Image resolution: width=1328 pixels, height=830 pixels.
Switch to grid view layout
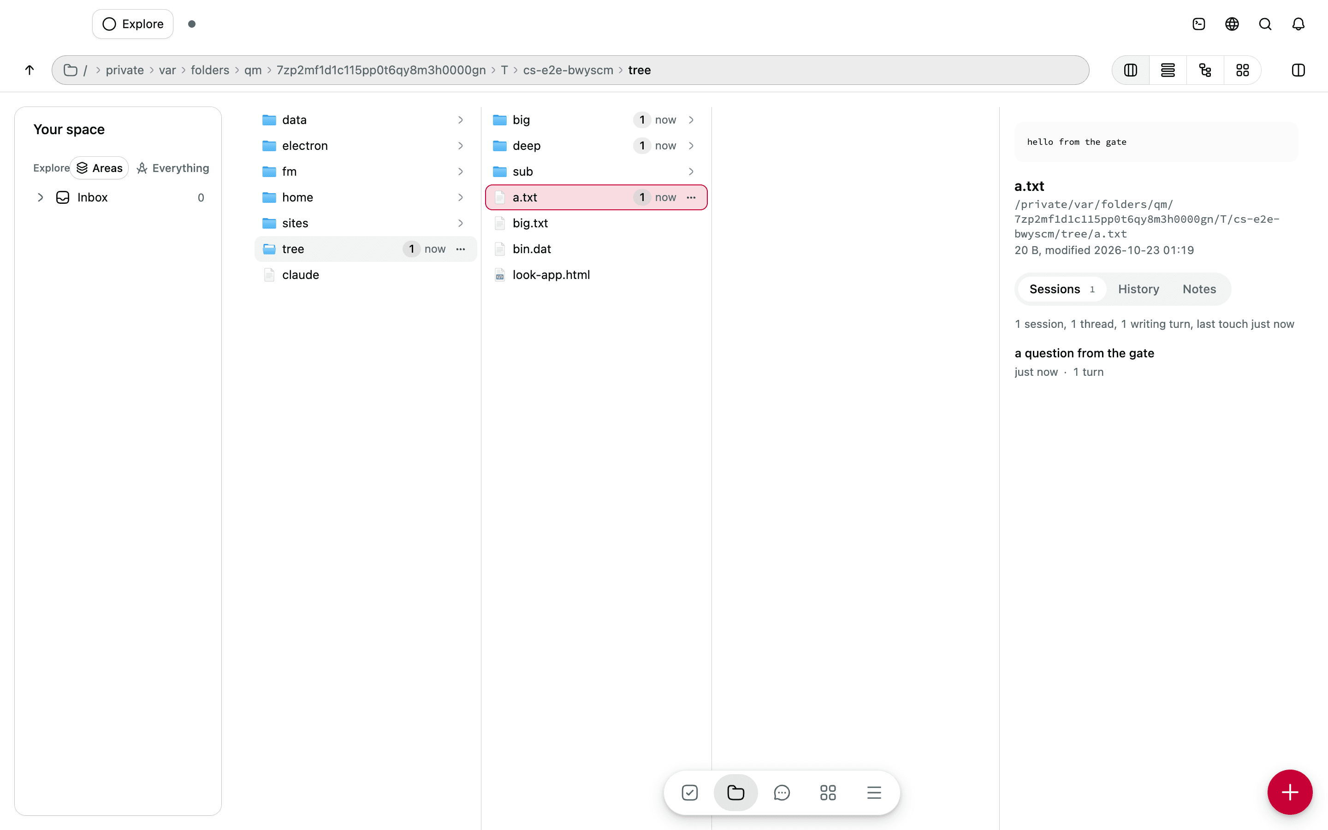click(x=1242, y=70)
